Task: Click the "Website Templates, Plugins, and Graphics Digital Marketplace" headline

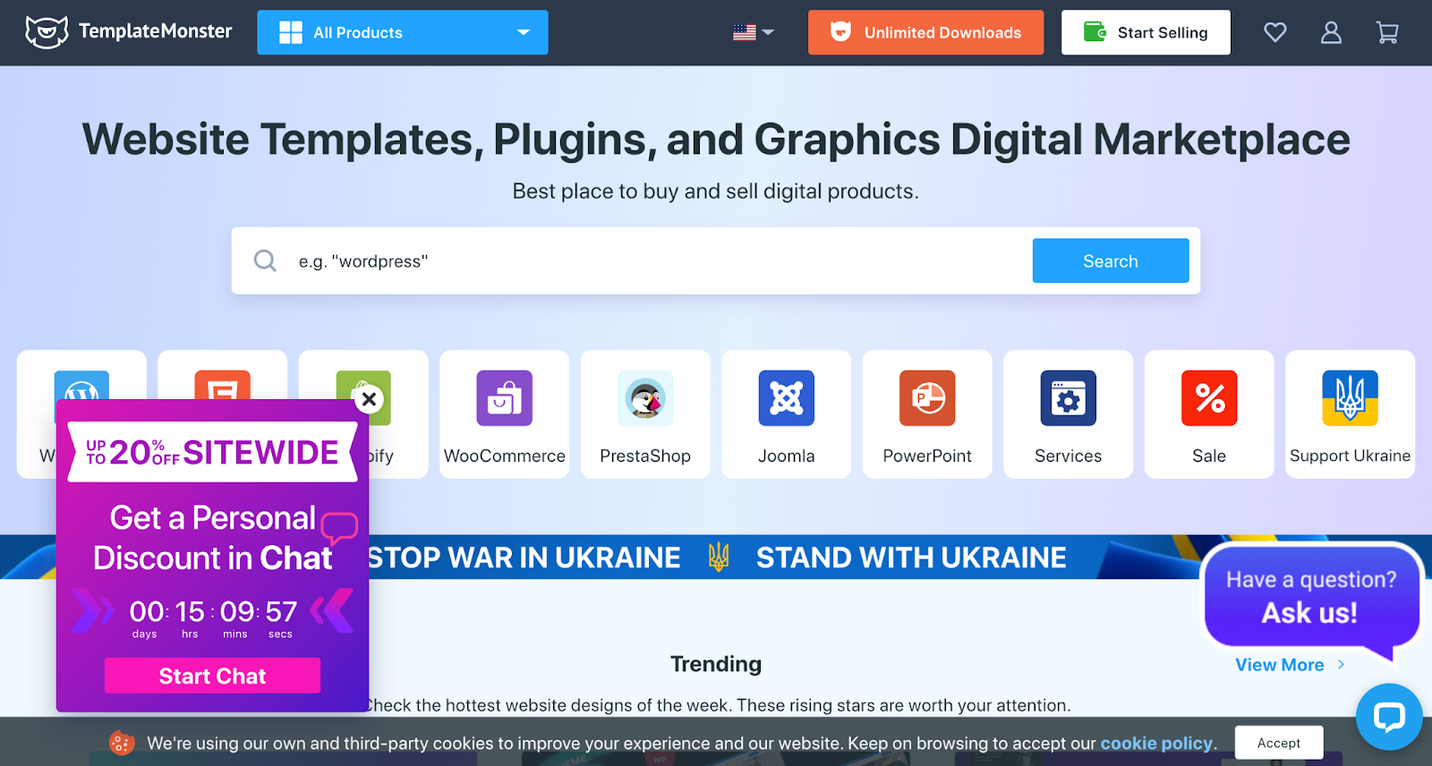Action: [716, 140]
